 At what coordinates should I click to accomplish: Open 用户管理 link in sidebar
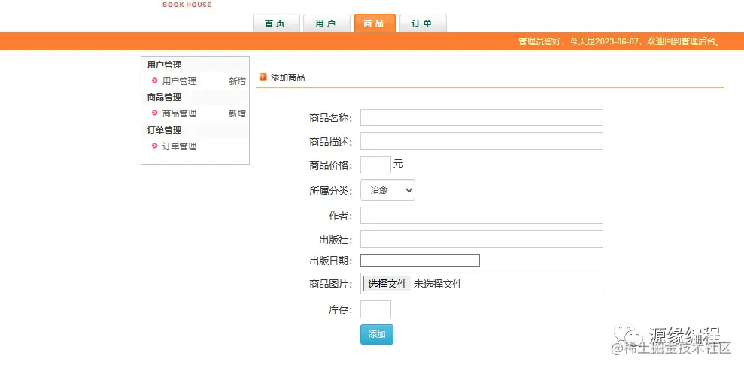tap(179, 81)
